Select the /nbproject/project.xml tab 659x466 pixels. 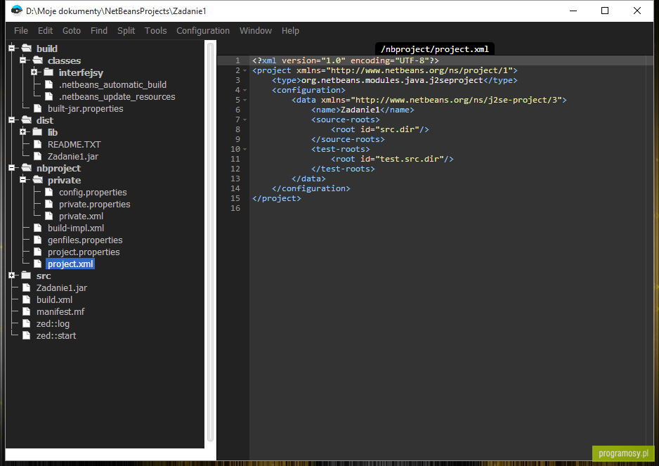(435, 49)
